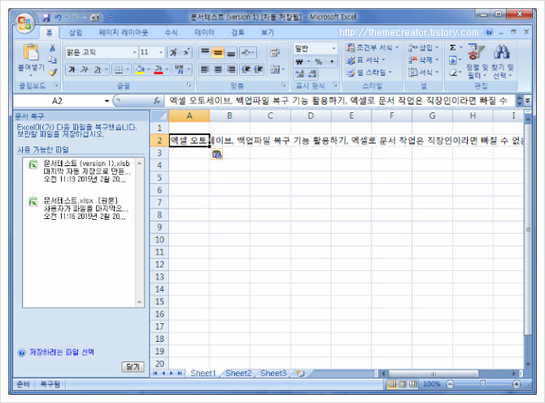Viewport: 545px width, 403px height.
Task: Increase decimal places icon
Action: [299, 73]
